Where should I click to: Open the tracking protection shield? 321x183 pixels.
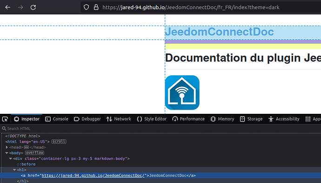pos(87,7)
